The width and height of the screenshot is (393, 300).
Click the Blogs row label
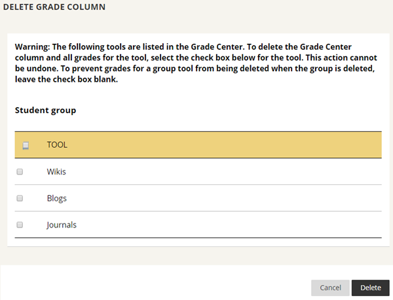[56, 199]
